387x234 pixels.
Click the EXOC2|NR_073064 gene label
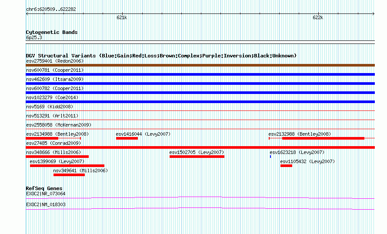coord(46,194)
